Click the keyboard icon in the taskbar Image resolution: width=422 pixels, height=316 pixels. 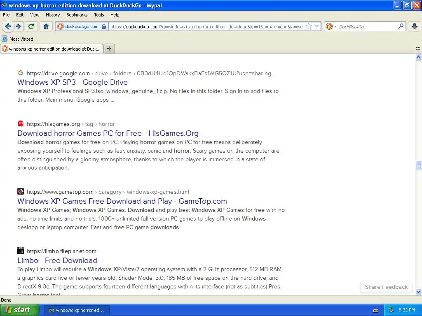click(376, 310)
